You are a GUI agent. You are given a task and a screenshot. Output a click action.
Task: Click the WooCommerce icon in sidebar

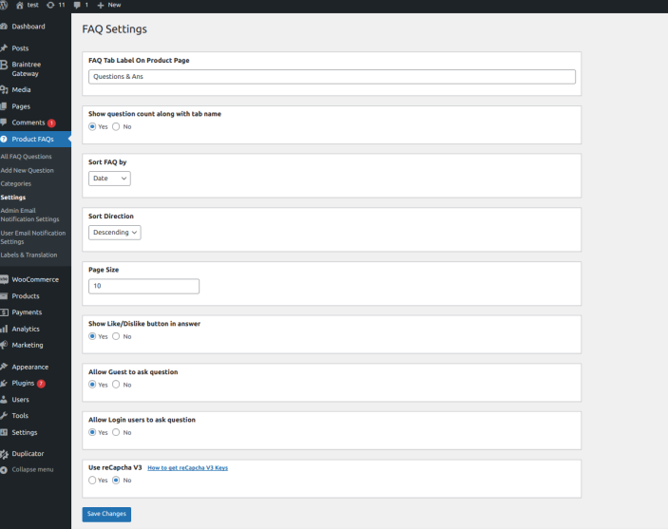click(5, 279)
